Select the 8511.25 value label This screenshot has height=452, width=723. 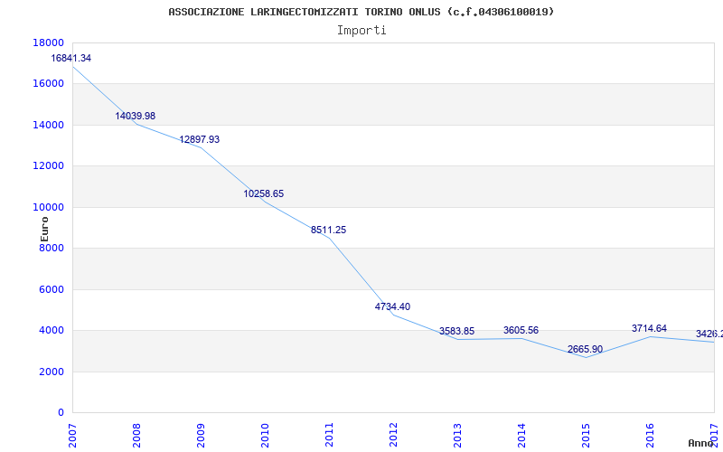328,230
